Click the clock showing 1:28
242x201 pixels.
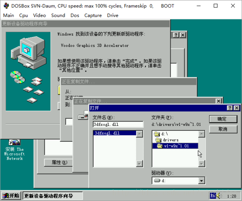tap(232, 196)
